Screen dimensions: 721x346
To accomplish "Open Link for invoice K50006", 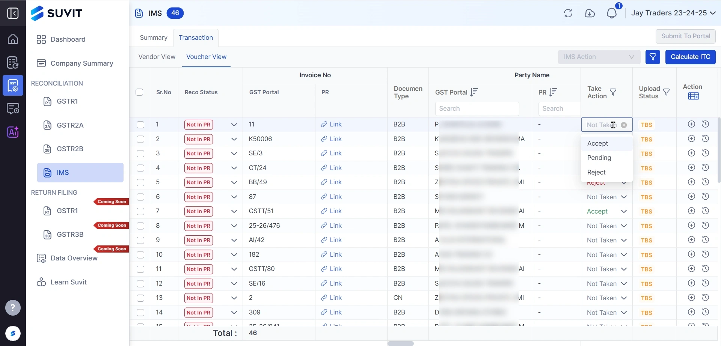I will (332, 139).
